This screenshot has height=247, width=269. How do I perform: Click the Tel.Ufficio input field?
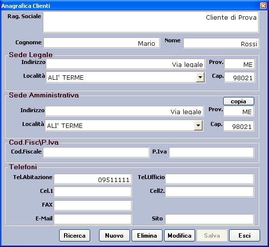click(209, 179)
